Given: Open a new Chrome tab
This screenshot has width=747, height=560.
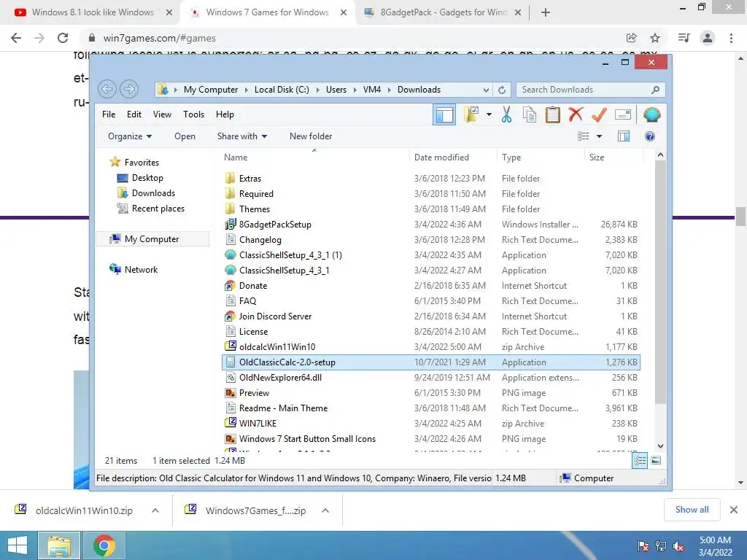Looking at the screenshot, I should point(546,12).
